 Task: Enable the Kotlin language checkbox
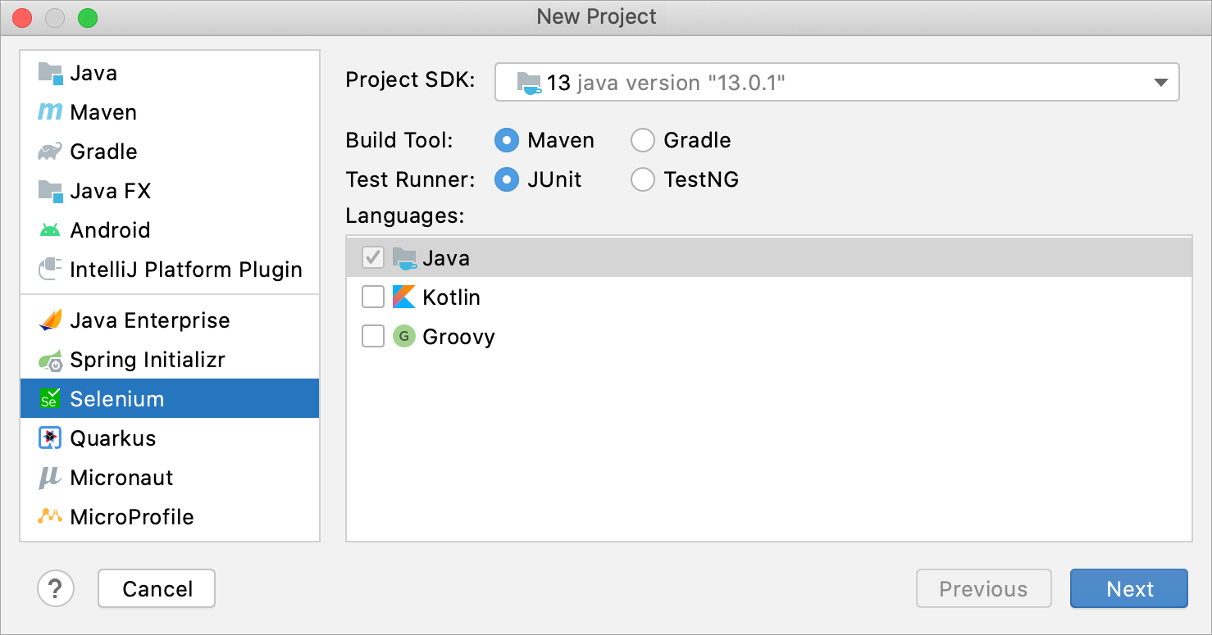(373, 297)
